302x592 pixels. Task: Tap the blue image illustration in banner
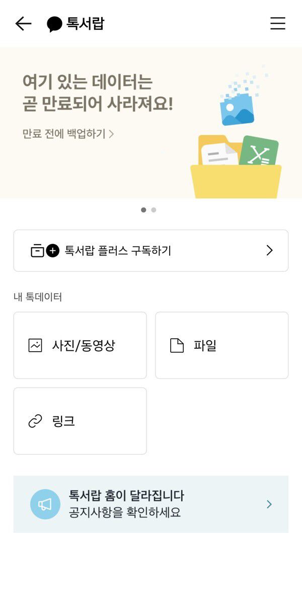click(237, 109)
